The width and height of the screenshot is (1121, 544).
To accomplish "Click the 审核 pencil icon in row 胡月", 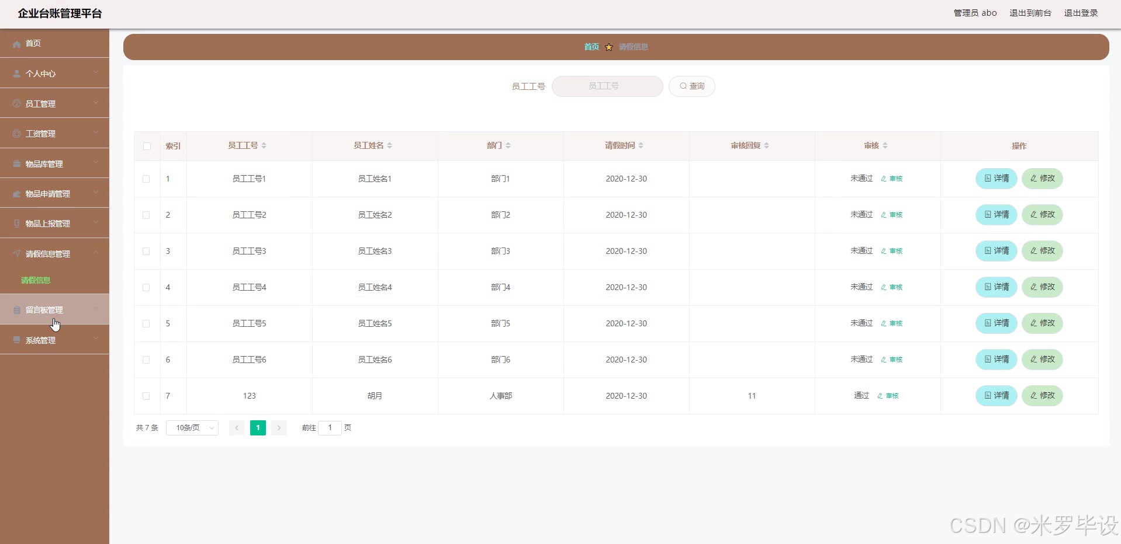I will [x=880, y=396].
